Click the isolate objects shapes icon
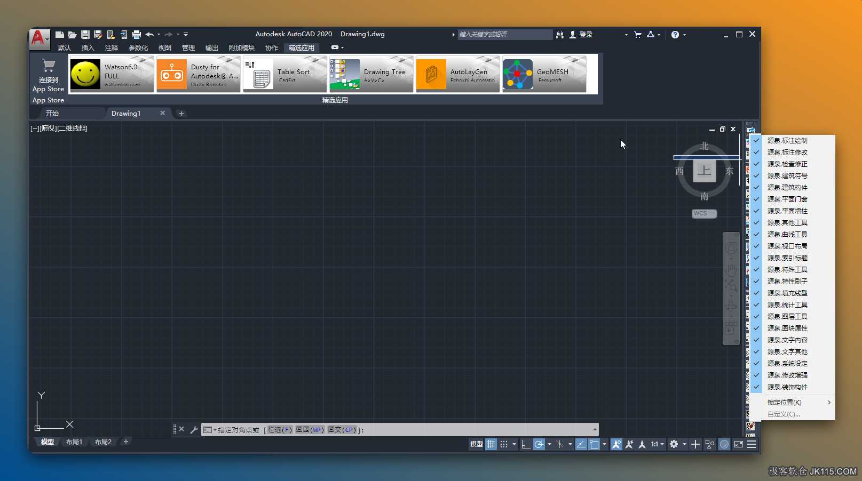862x481 pixels. (710, 444)
